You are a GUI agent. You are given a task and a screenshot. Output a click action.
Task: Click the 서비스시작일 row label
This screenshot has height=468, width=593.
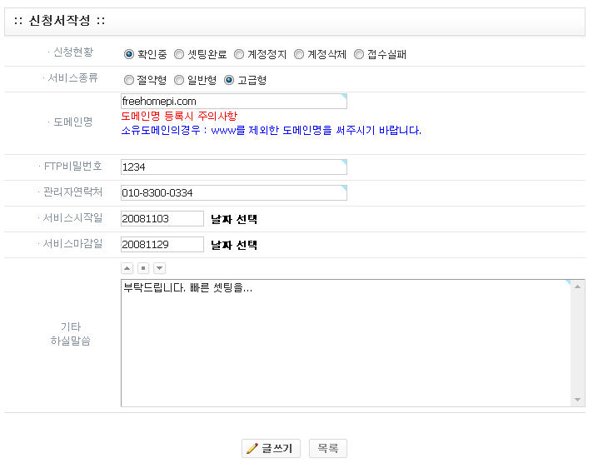coord(72,217)
